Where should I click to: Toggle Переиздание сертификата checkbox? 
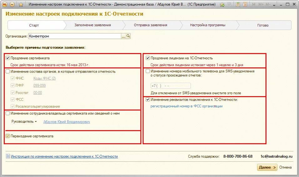(8, 136)
